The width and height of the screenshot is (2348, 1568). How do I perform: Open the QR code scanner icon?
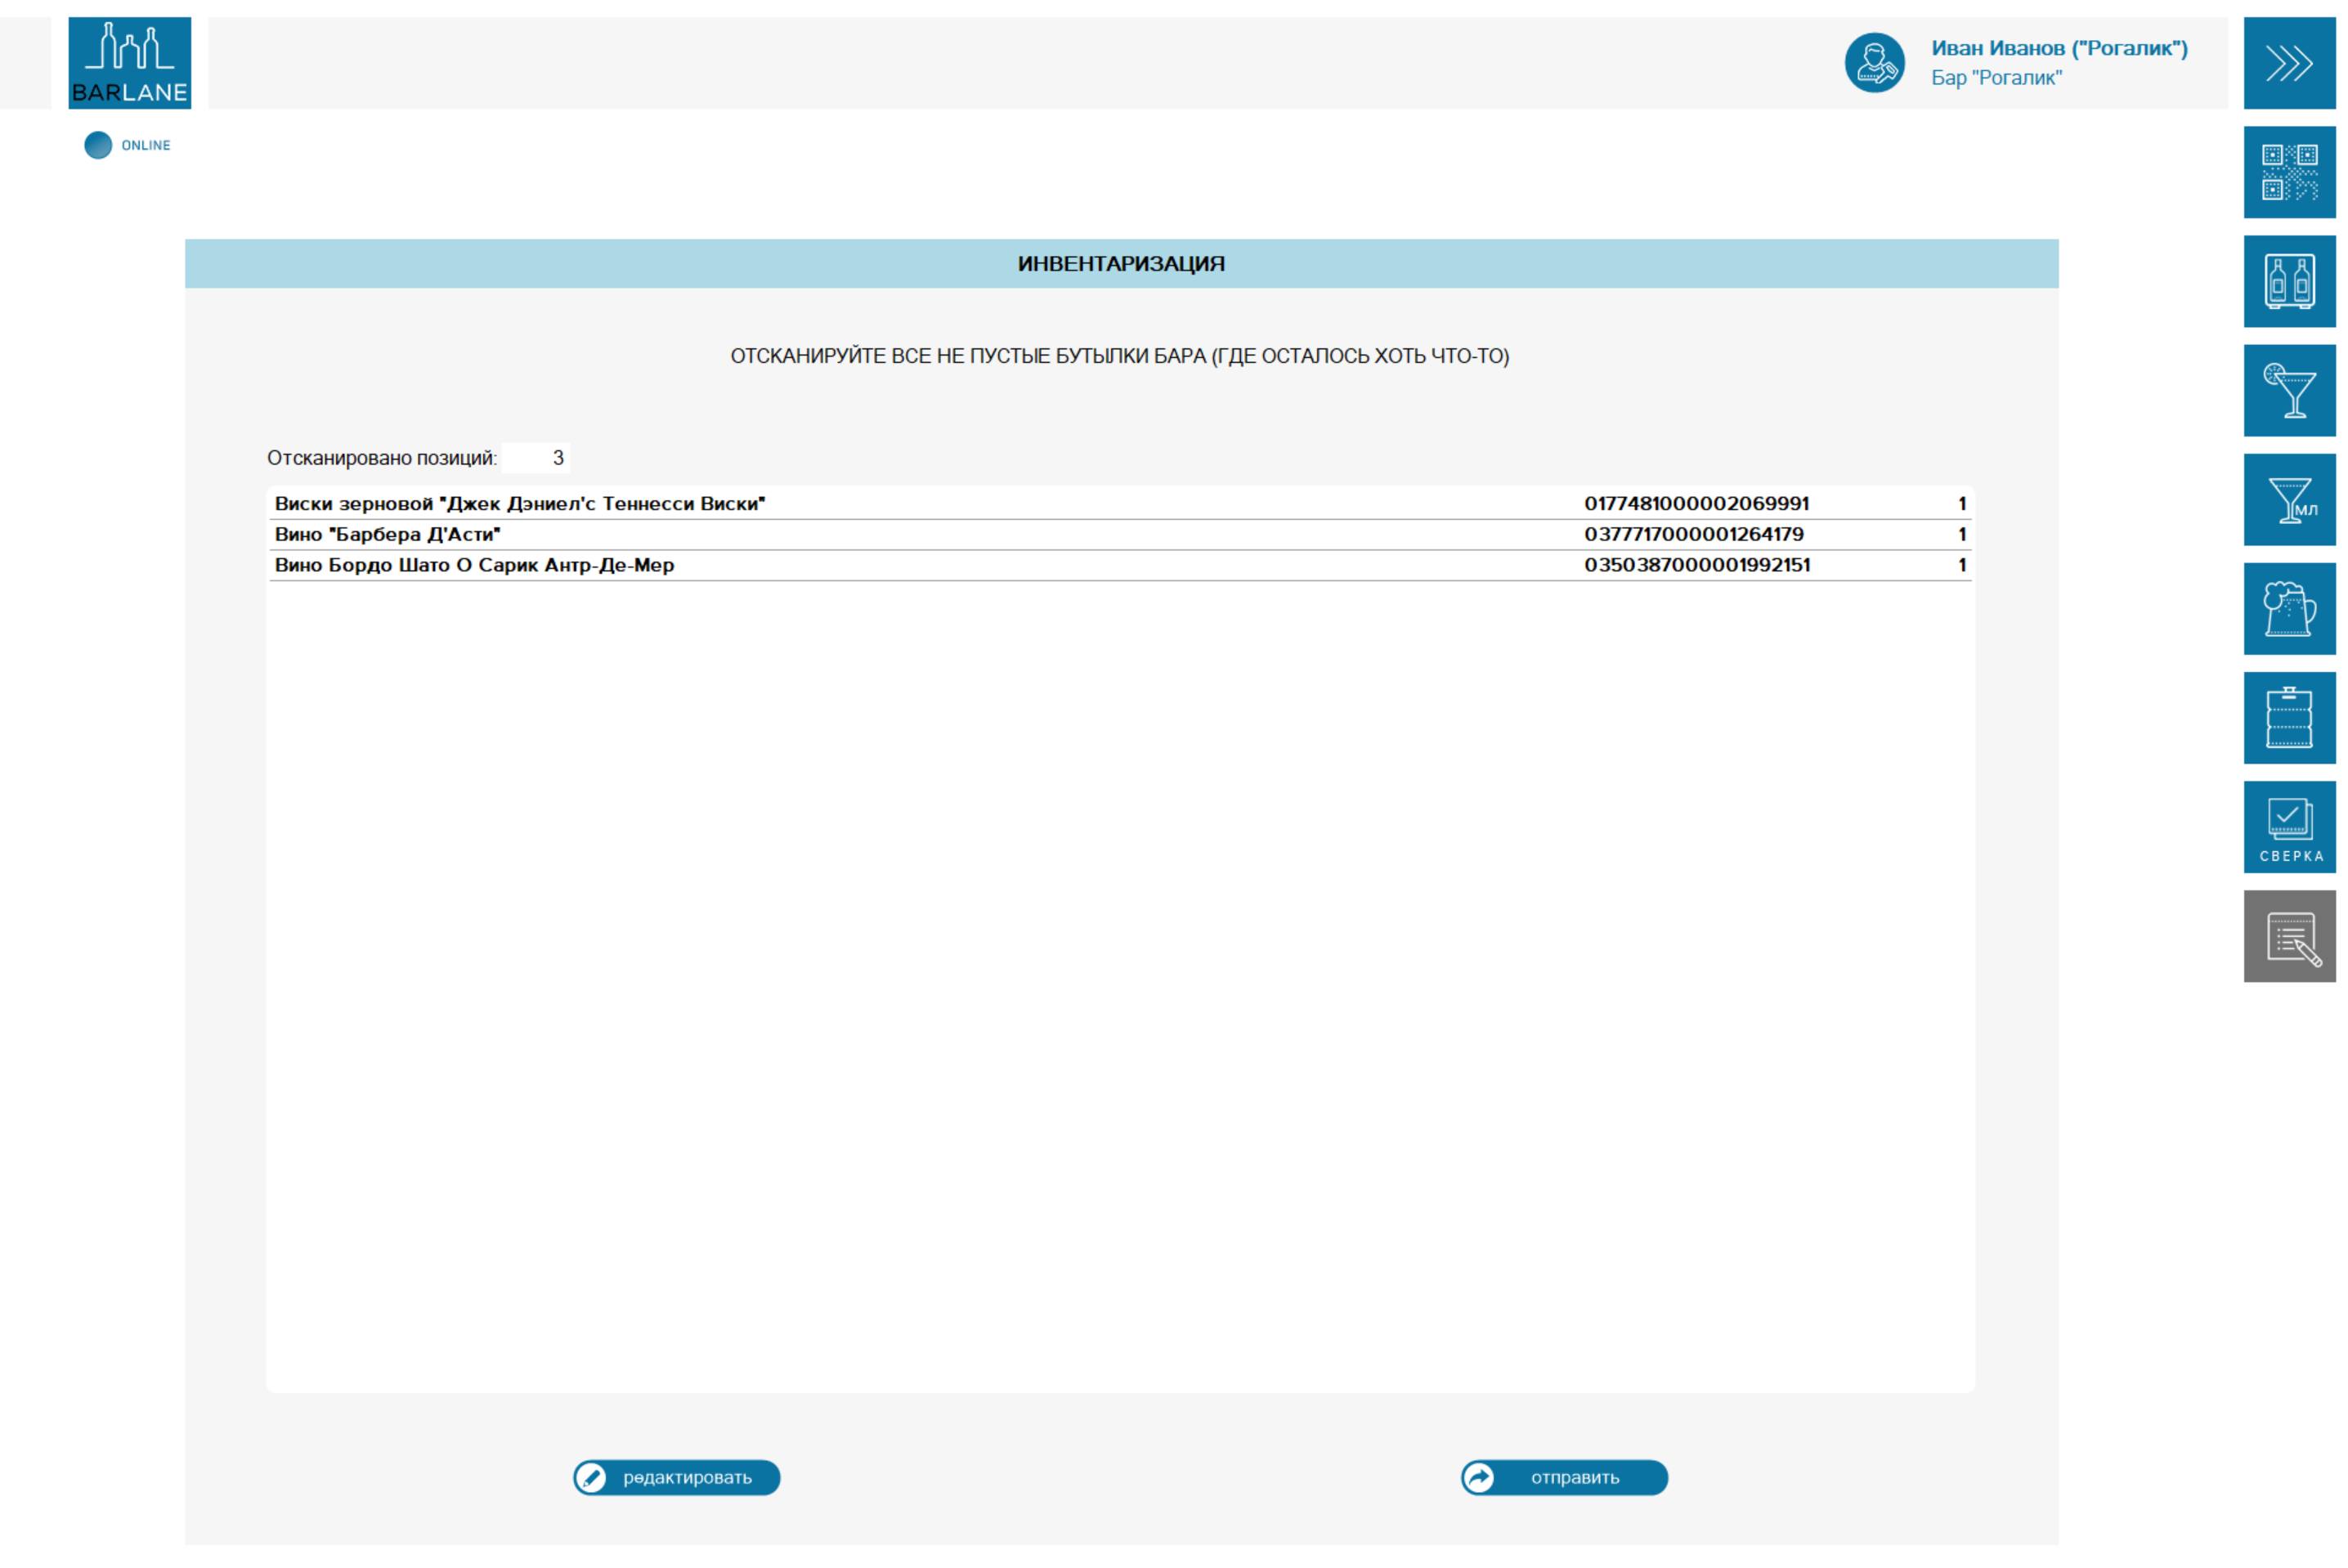[x=2288, y=172]
